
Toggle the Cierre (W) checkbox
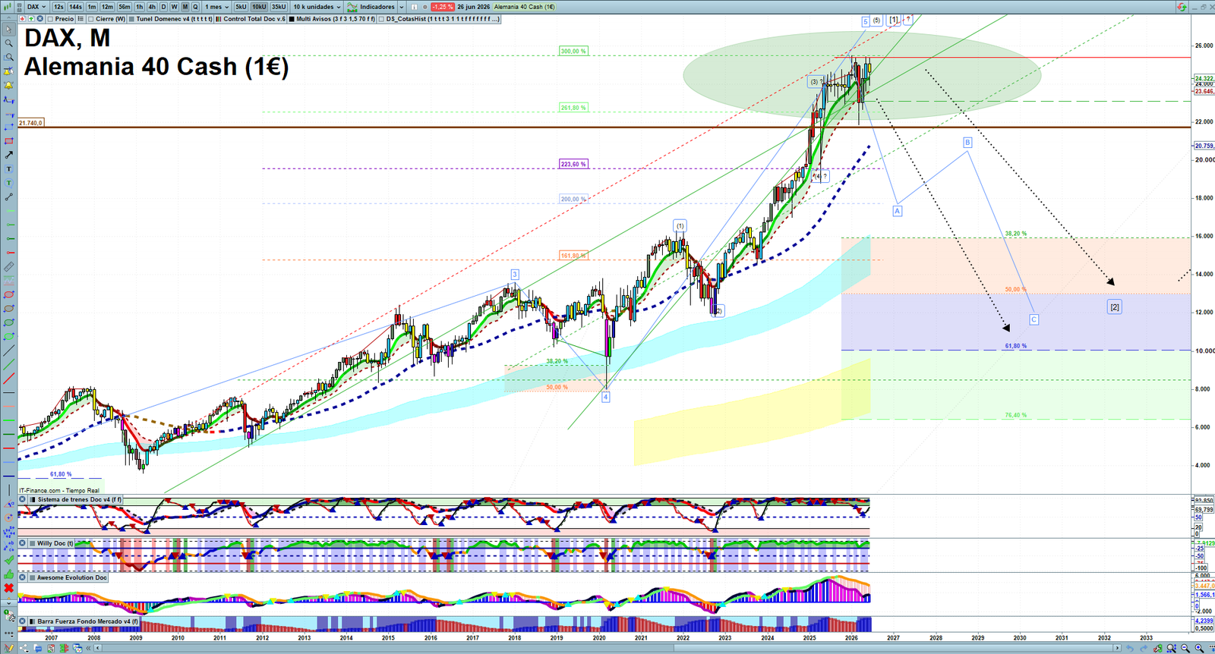coord(90,18)
